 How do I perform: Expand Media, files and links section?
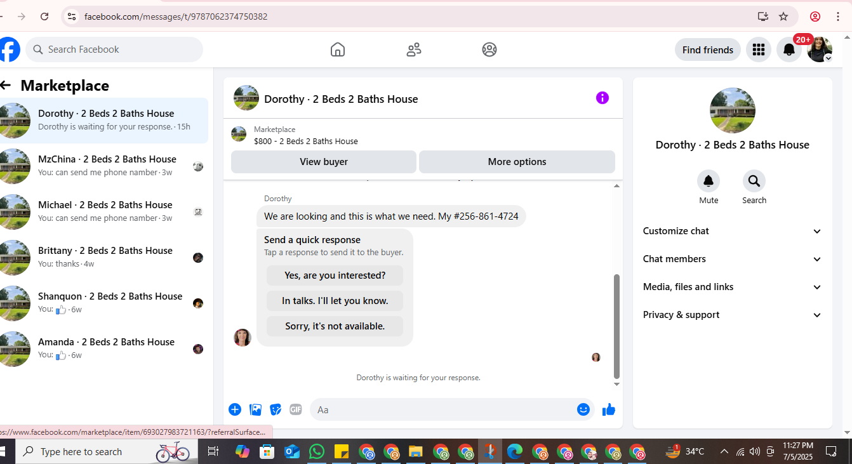pos(733,287)
